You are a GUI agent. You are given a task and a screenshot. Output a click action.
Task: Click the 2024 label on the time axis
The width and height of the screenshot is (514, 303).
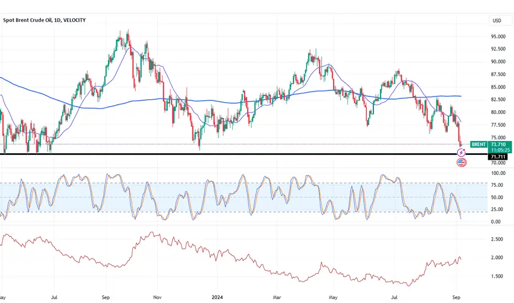pyautogui.click(x=217, y=297)
